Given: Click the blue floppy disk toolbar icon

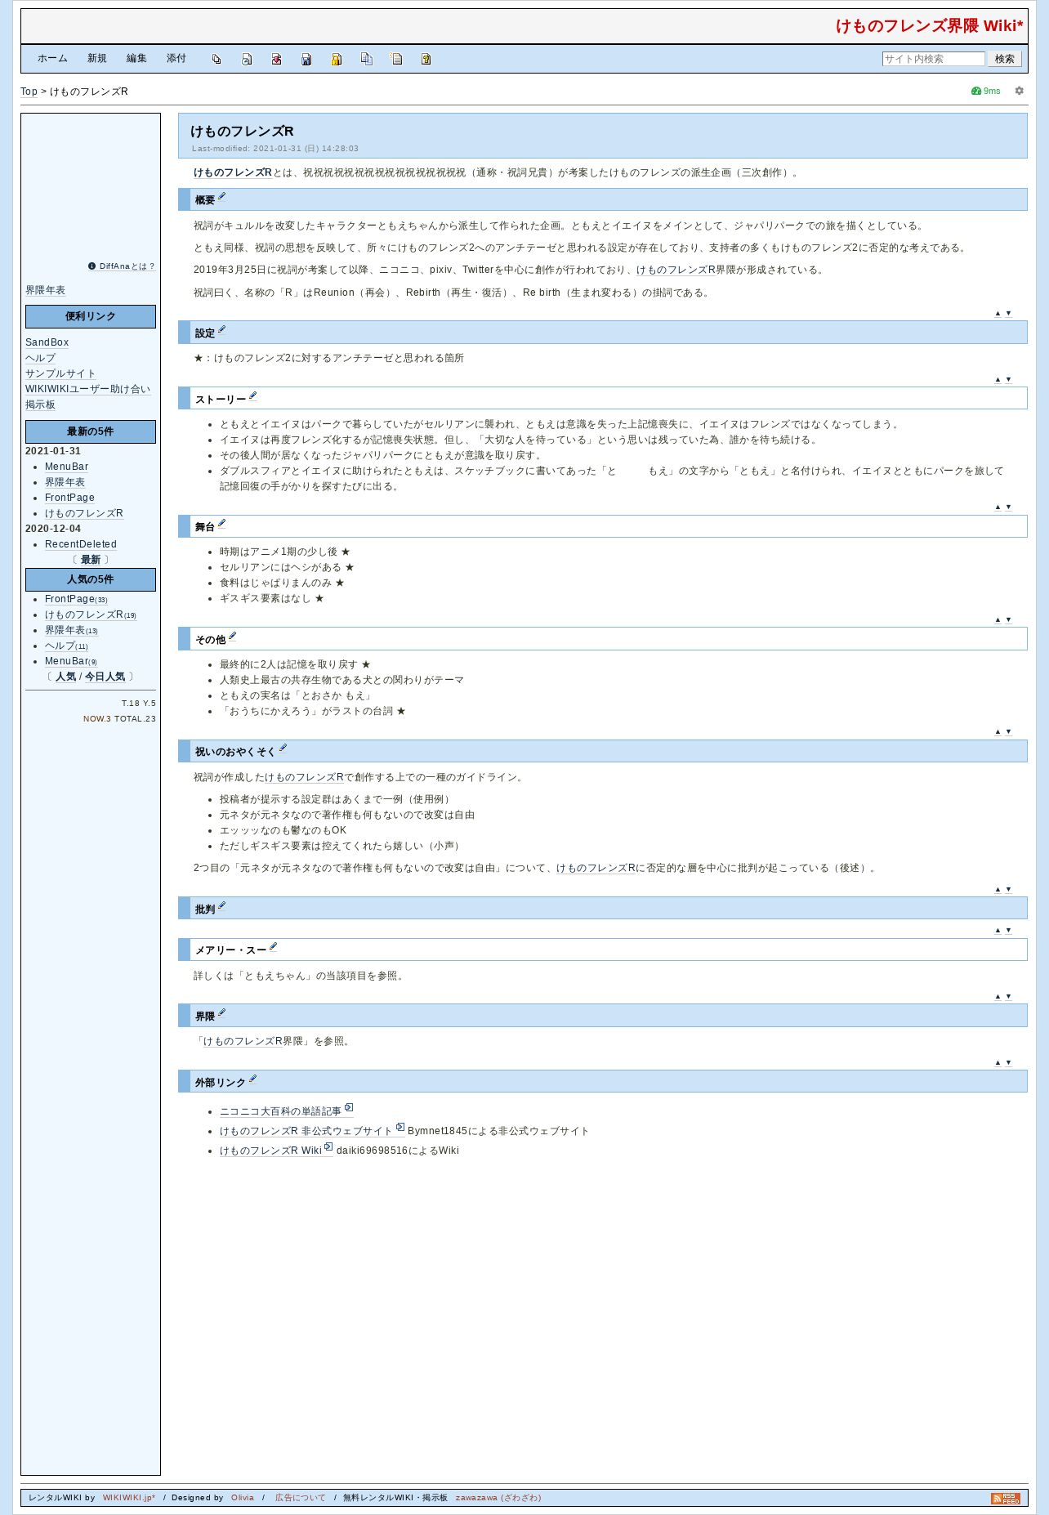Looking at the screenshot, I should pyautogui.click(x=306, y=59).
